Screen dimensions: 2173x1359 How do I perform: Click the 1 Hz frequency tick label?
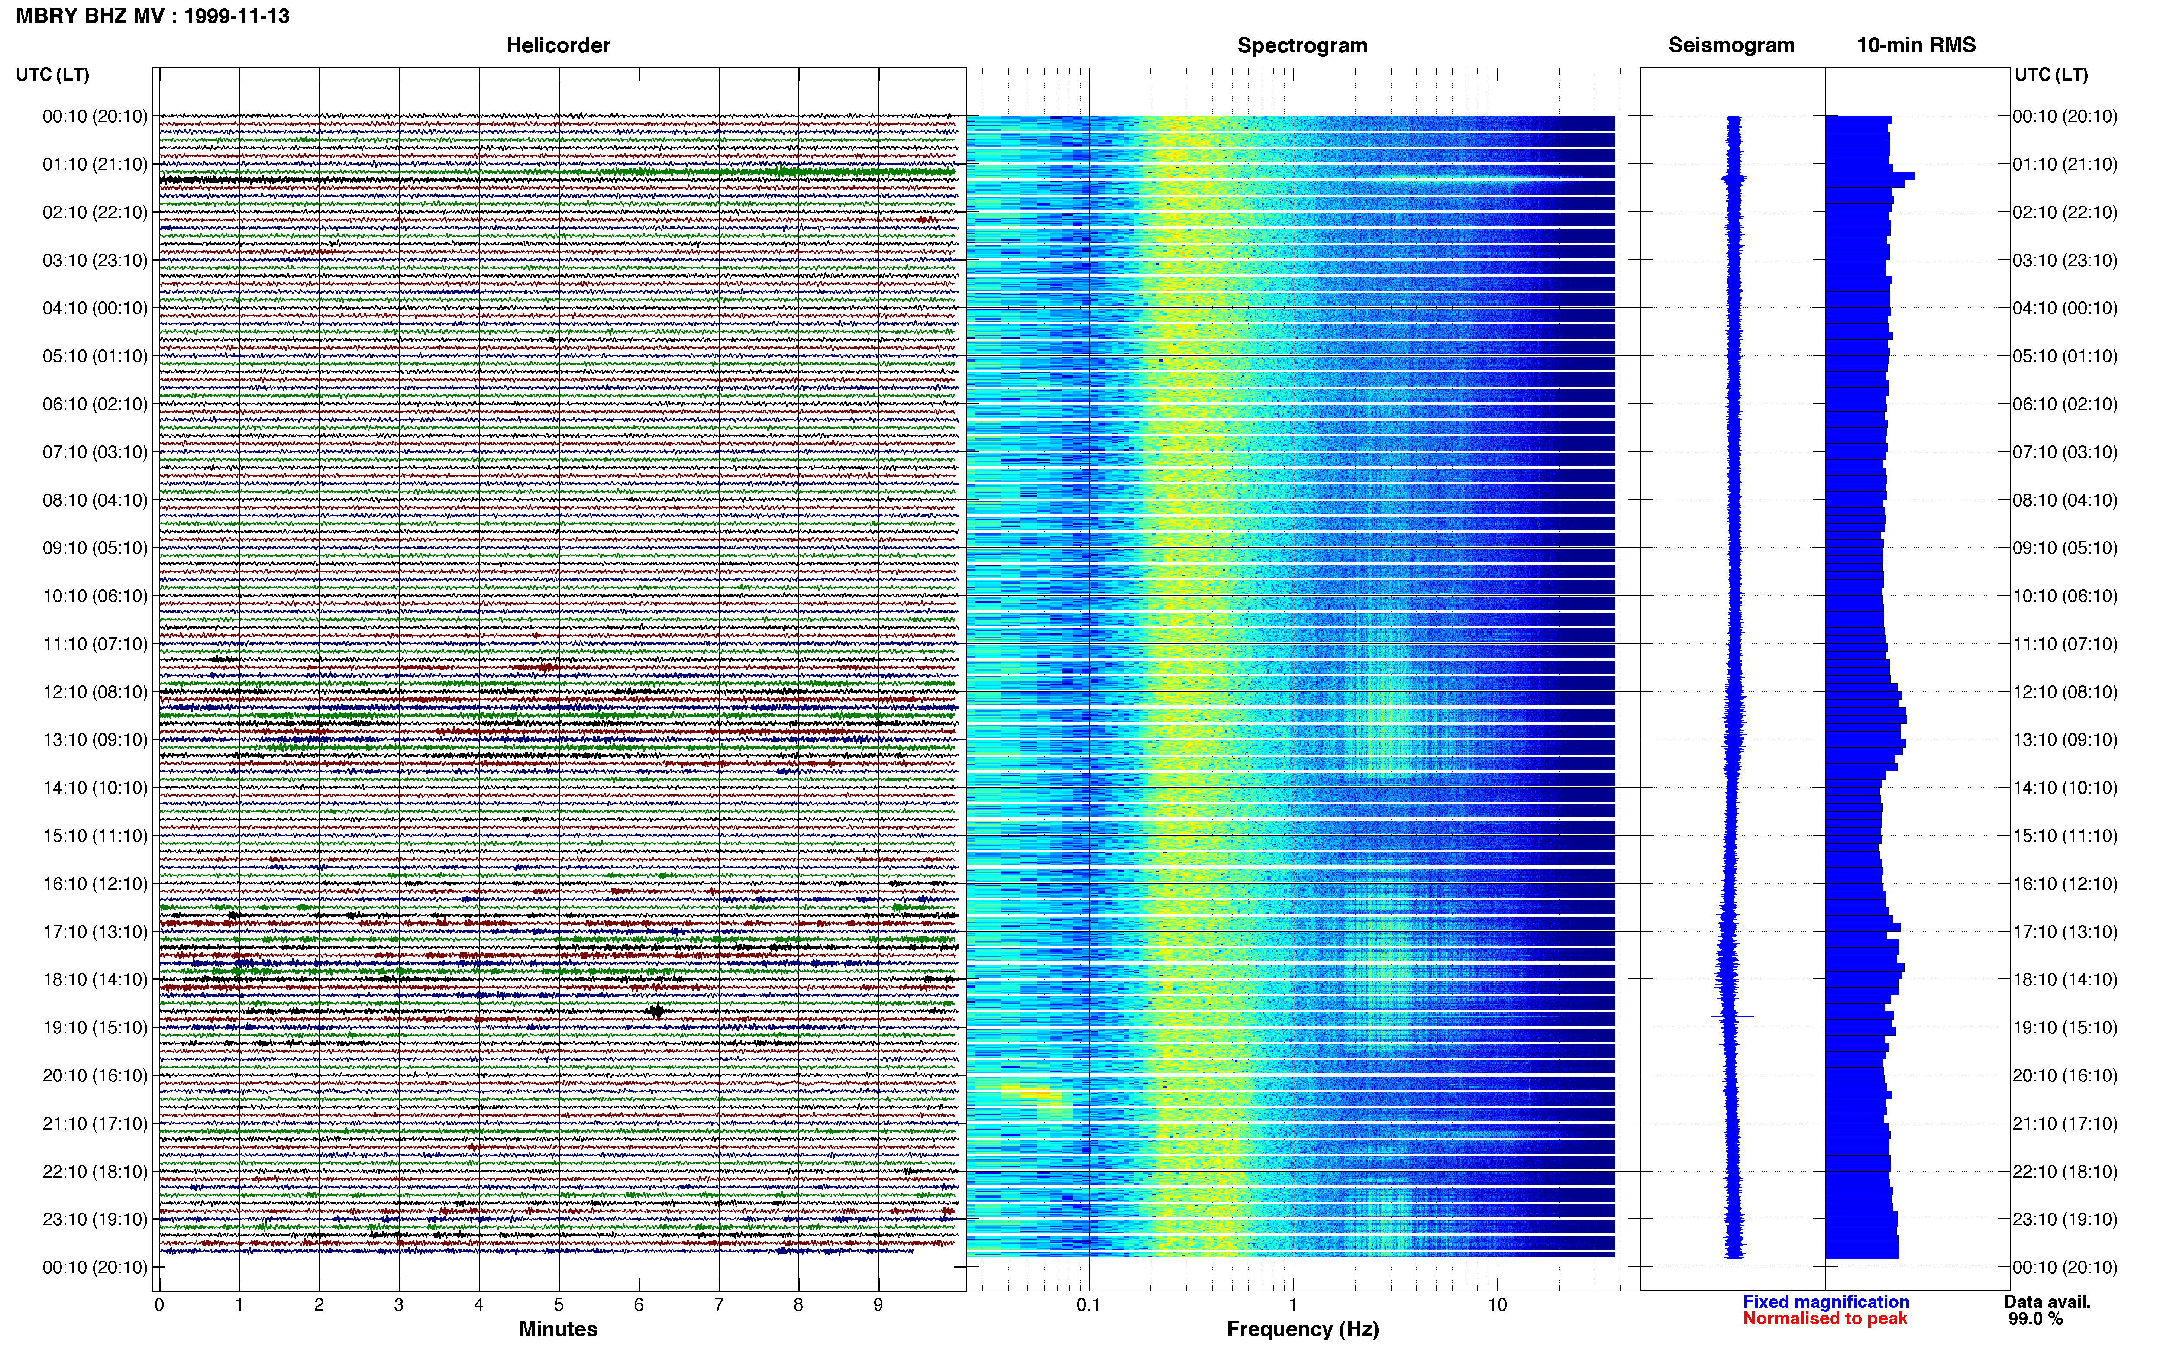(1293, 1304)
